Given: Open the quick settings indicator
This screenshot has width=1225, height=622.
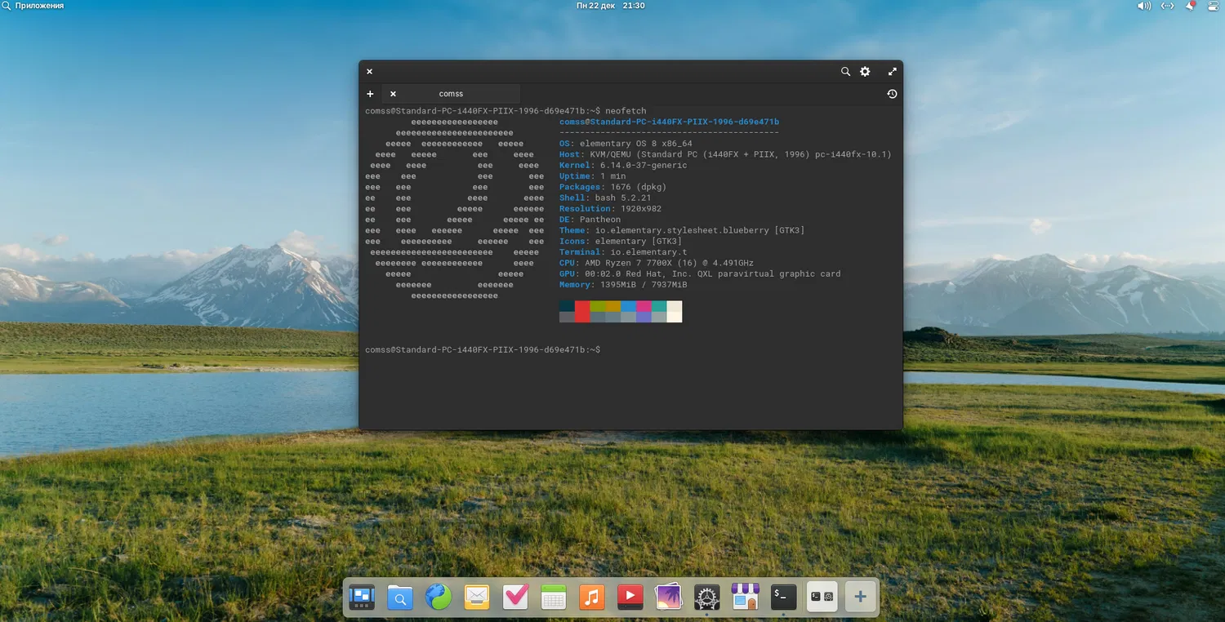Looking at the screenshot, I should pyautogui.click(x=1212, y=6).
